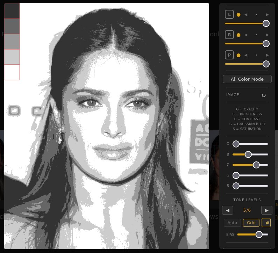This screenshot has height=253, width=278.
Task: Click the L layer icon button
Action: (229, 15)
